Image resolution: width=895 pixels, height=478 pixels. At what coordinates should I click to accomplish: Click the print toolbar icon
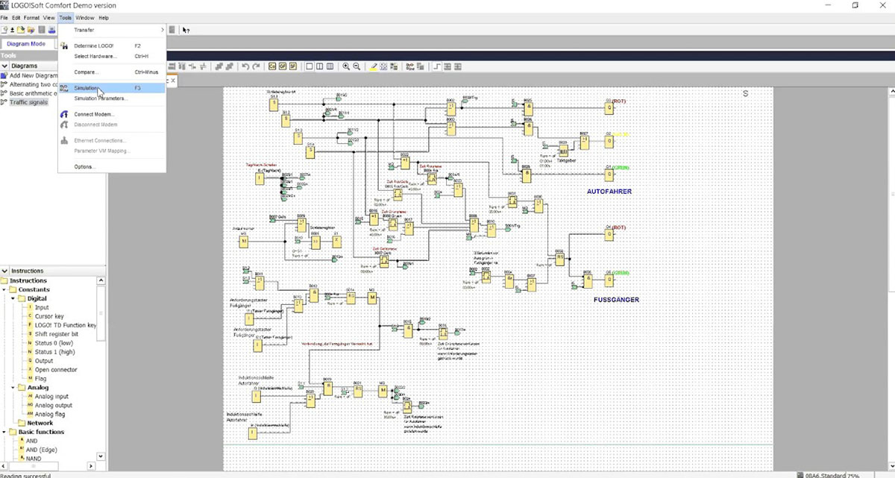[x=51, y=30]
